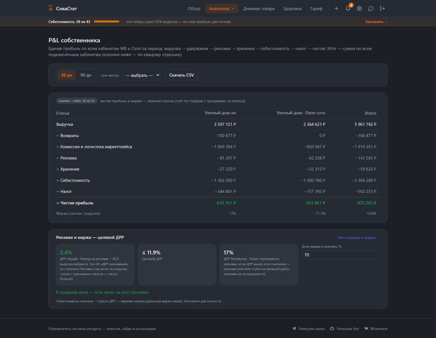Click the Себестоимость orange progress bar

pos(107,21)
